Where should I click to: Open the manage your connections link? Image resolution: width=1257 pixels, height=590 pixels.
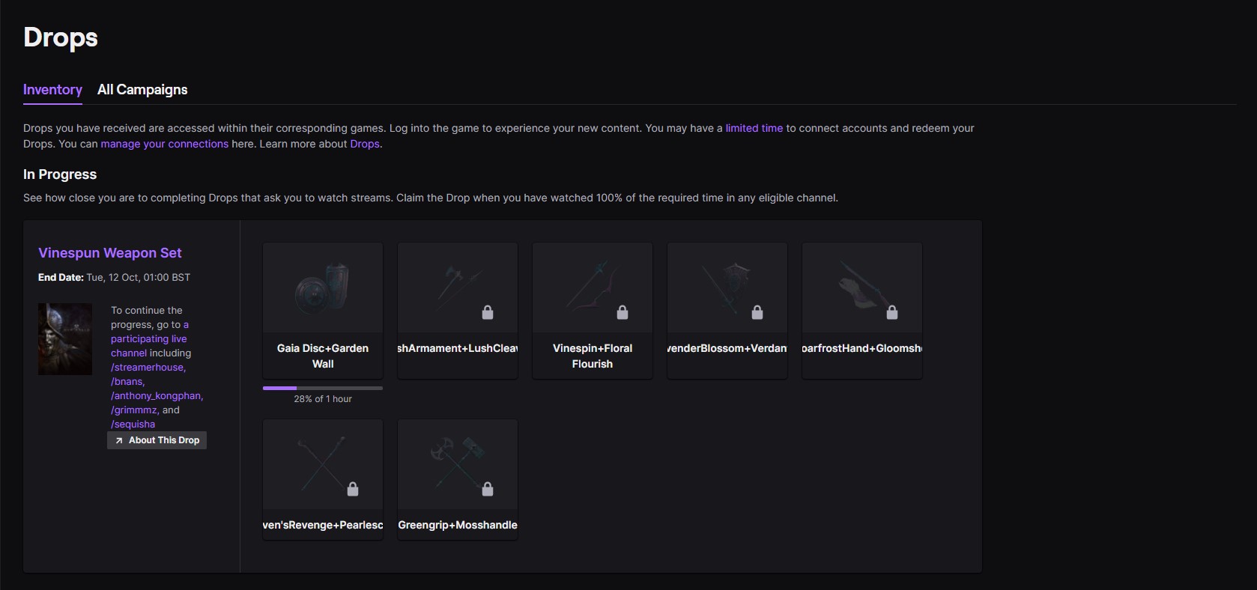(x=164, y=144)
